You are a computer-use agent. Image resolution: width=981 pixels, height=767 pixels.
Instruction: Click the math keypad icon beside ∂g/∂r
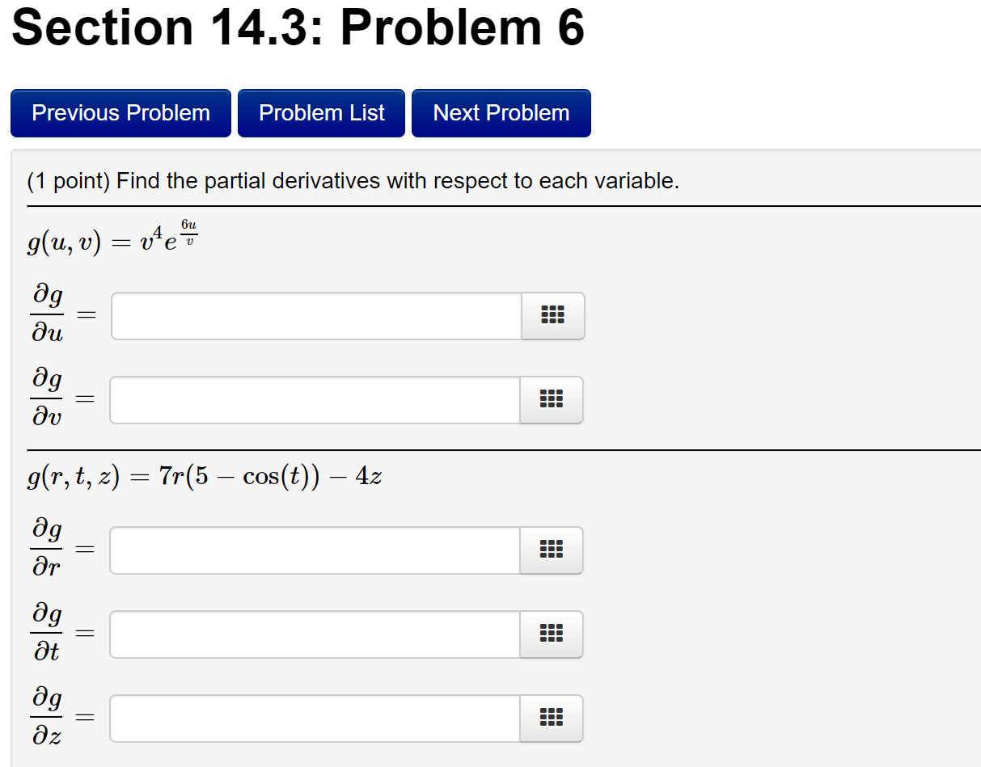[552, 550]
